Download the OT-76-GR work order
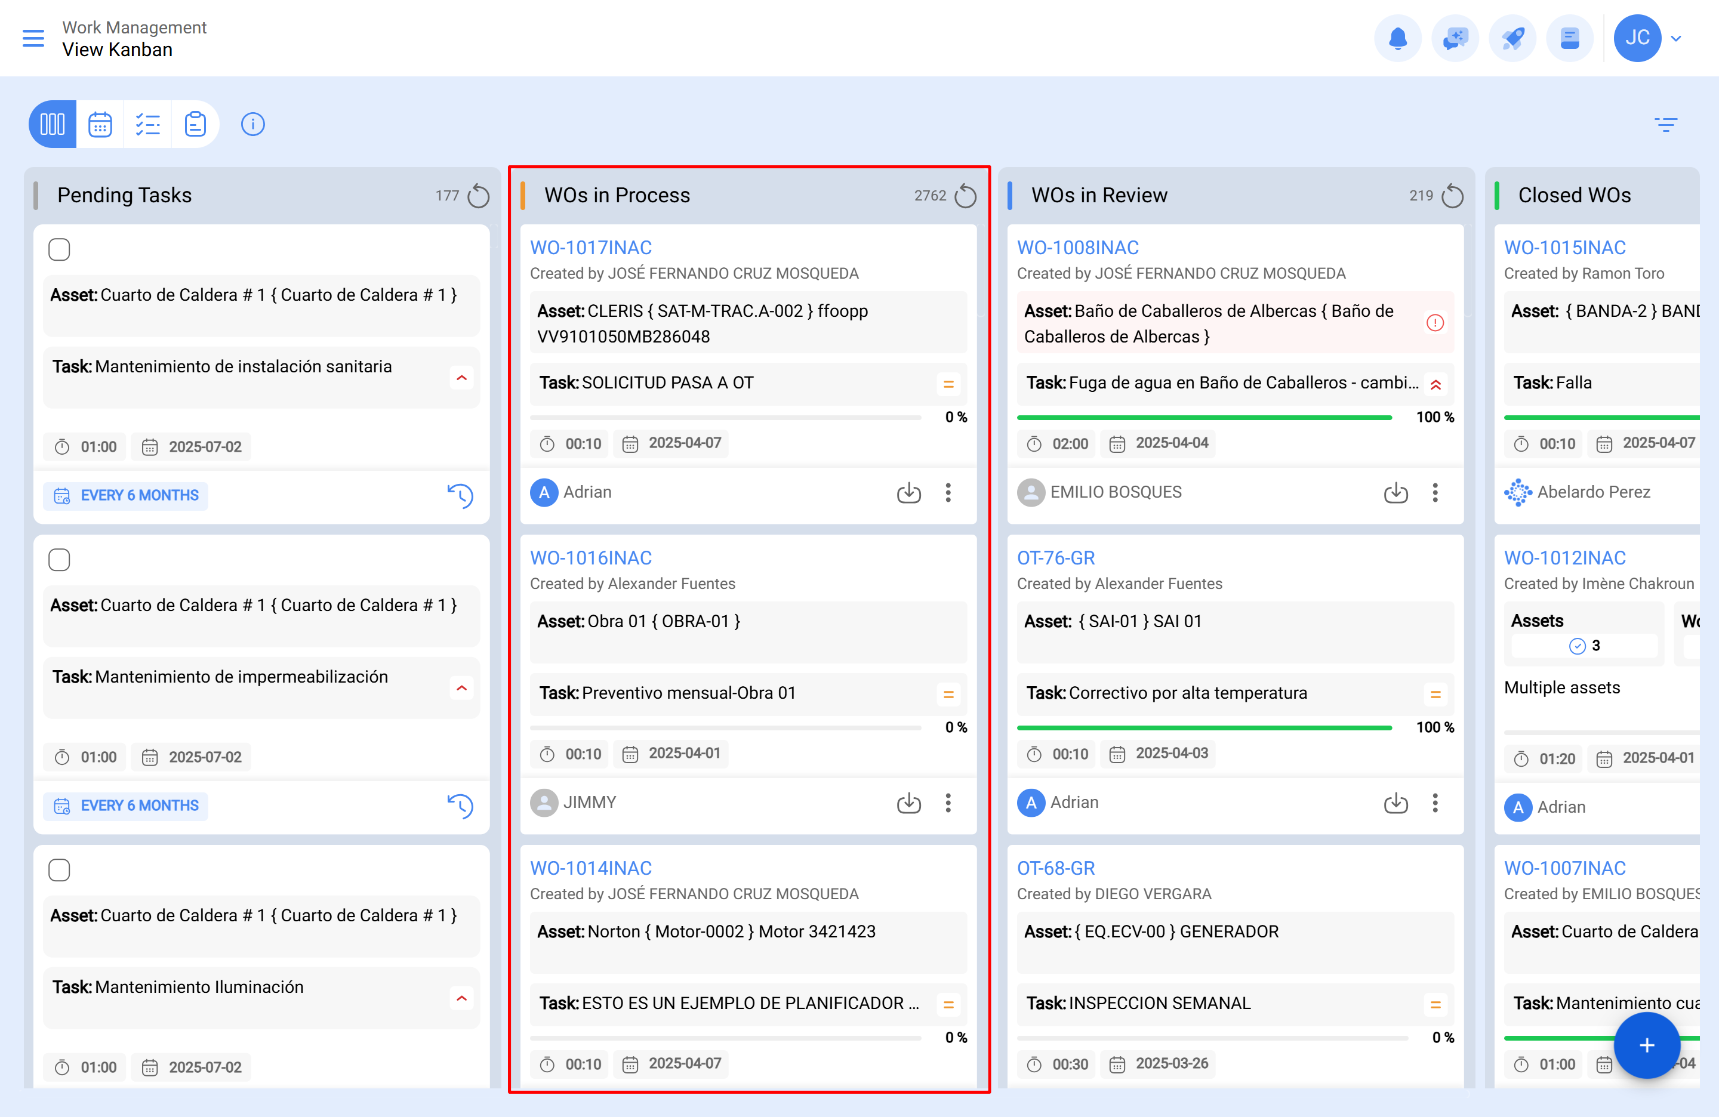Viewport: 1719px width, 1117px height. 1395,803
